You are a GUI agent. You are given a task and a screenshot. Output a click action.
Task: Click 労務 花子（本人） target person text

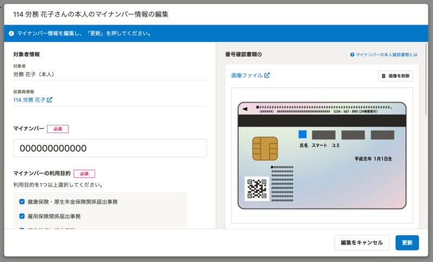tap(34, 75)
